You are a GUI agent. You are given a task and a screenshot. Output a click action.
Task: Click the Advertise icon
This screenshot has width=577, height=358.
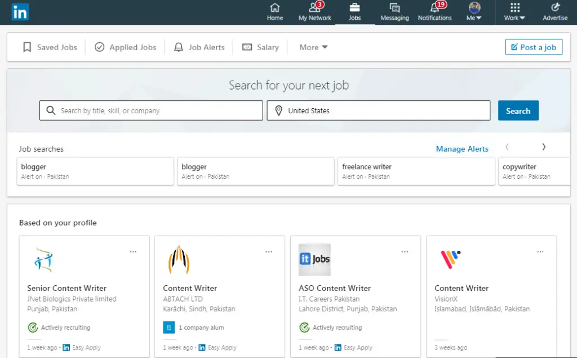coord(555,8)
